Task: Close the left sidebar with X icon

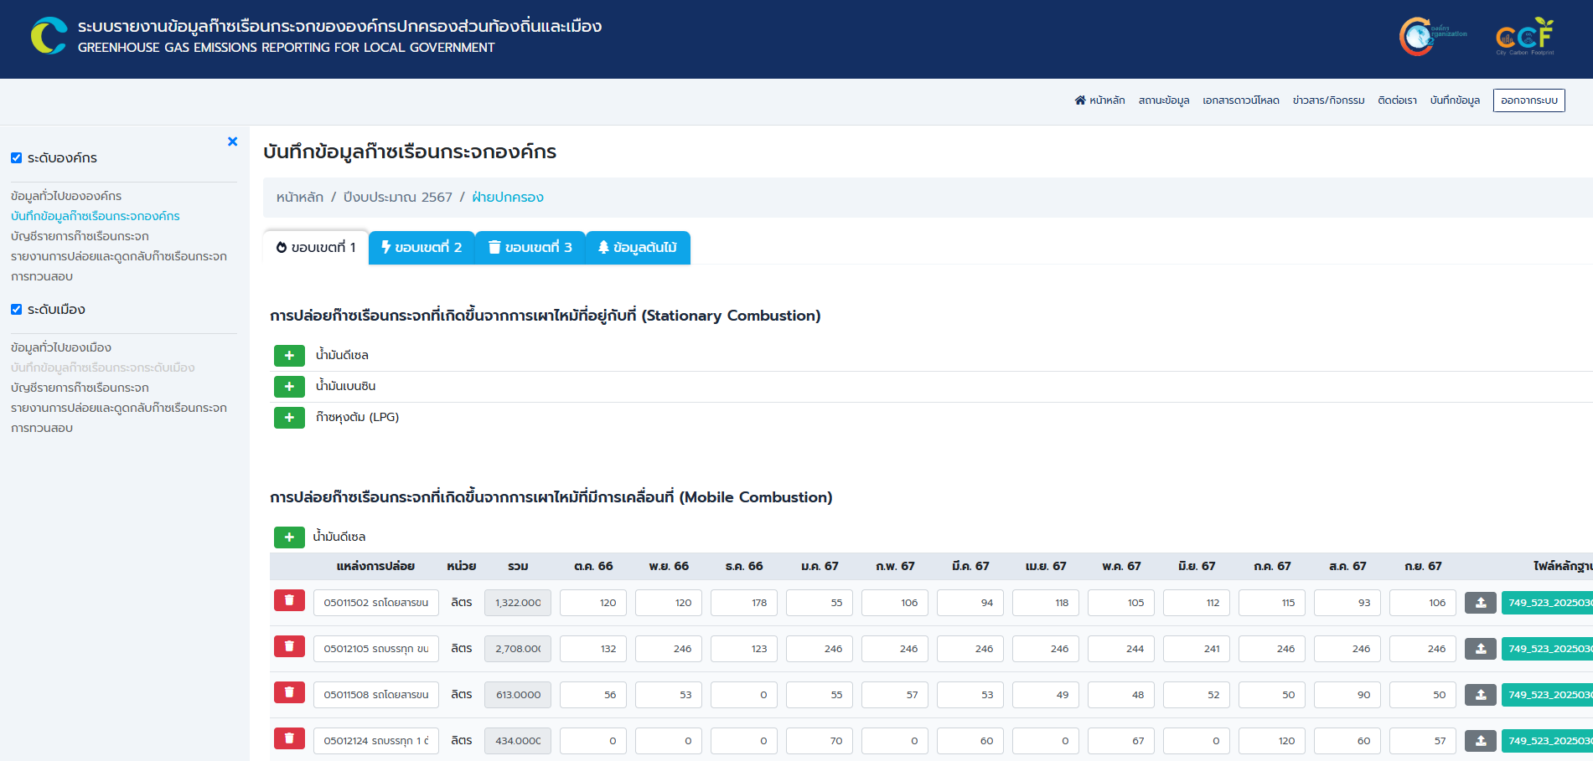Action: coord(233,141)
